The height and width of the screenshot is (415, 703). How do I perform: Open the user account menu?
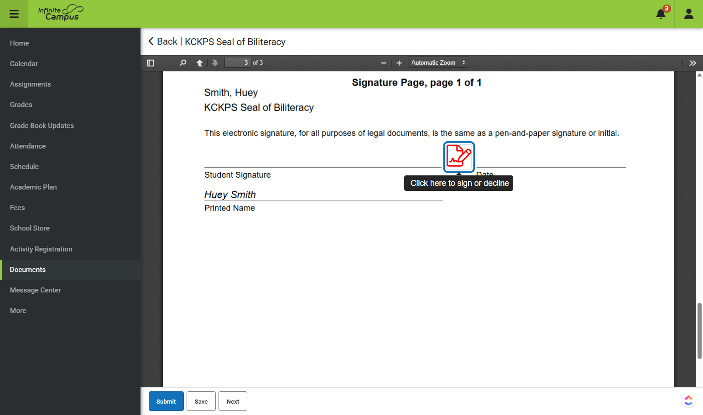coord(689,14)
